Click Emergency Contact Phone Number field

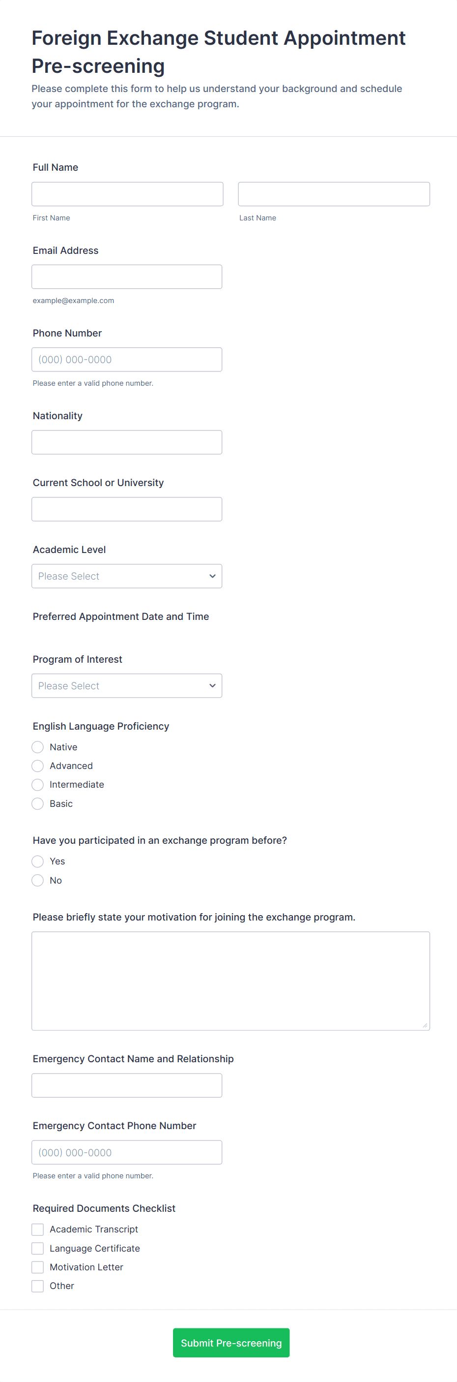click(126, 1152)
